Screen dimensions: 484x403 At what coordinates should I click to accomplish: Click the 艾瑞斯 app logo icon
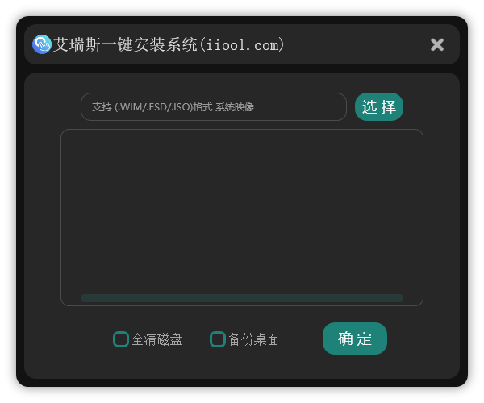[x=42, y=44]
